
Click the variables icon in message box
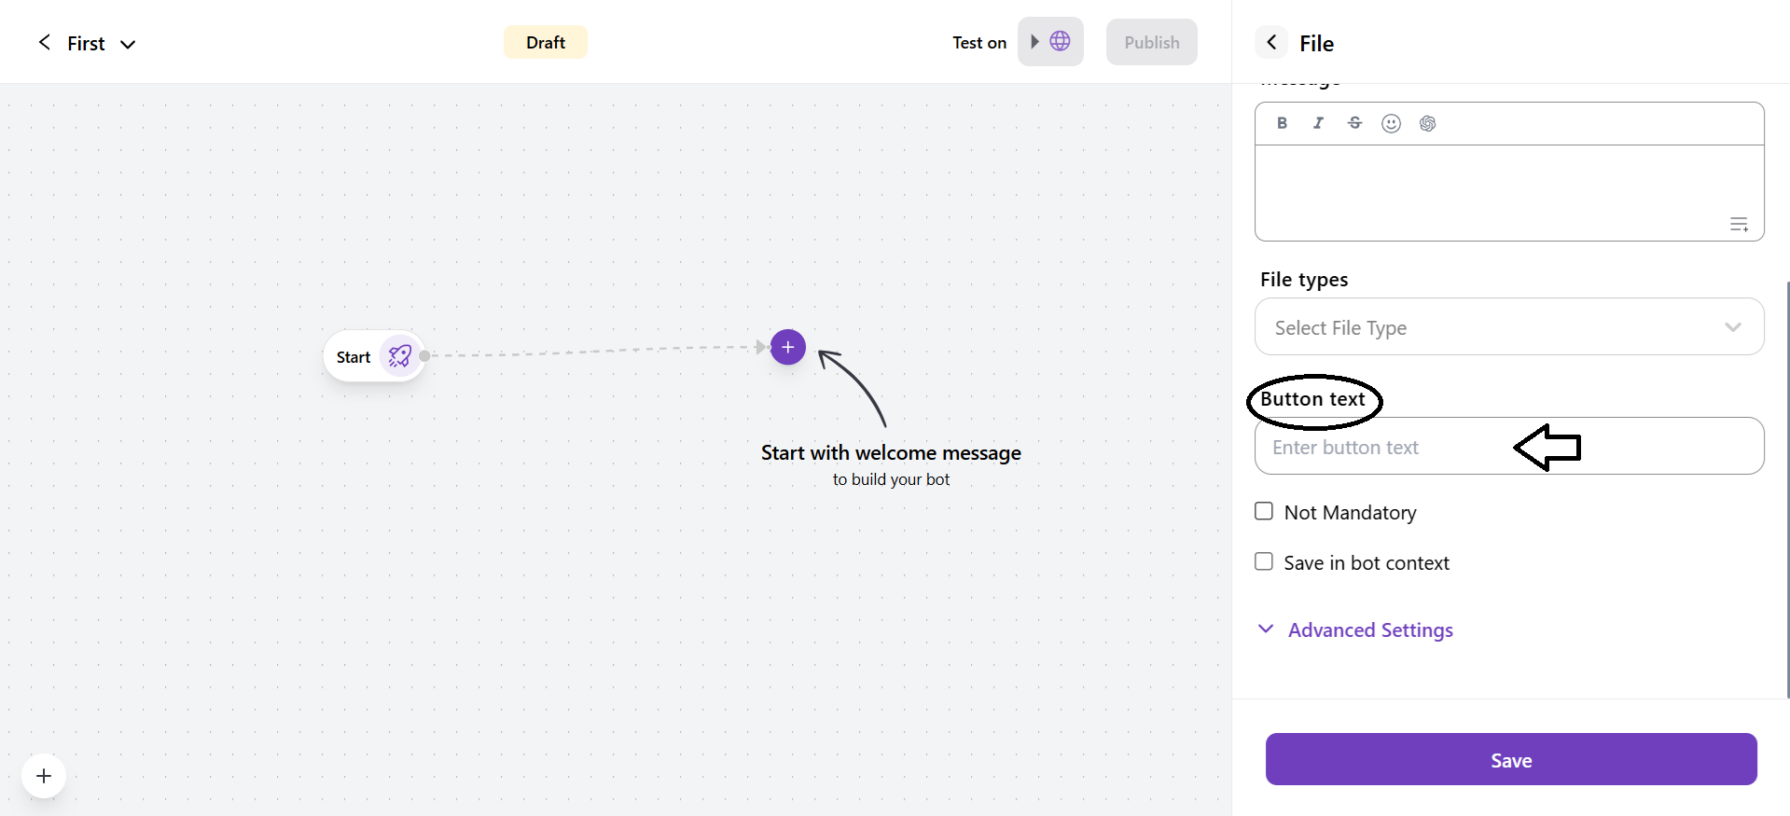tap(1739, 224)
